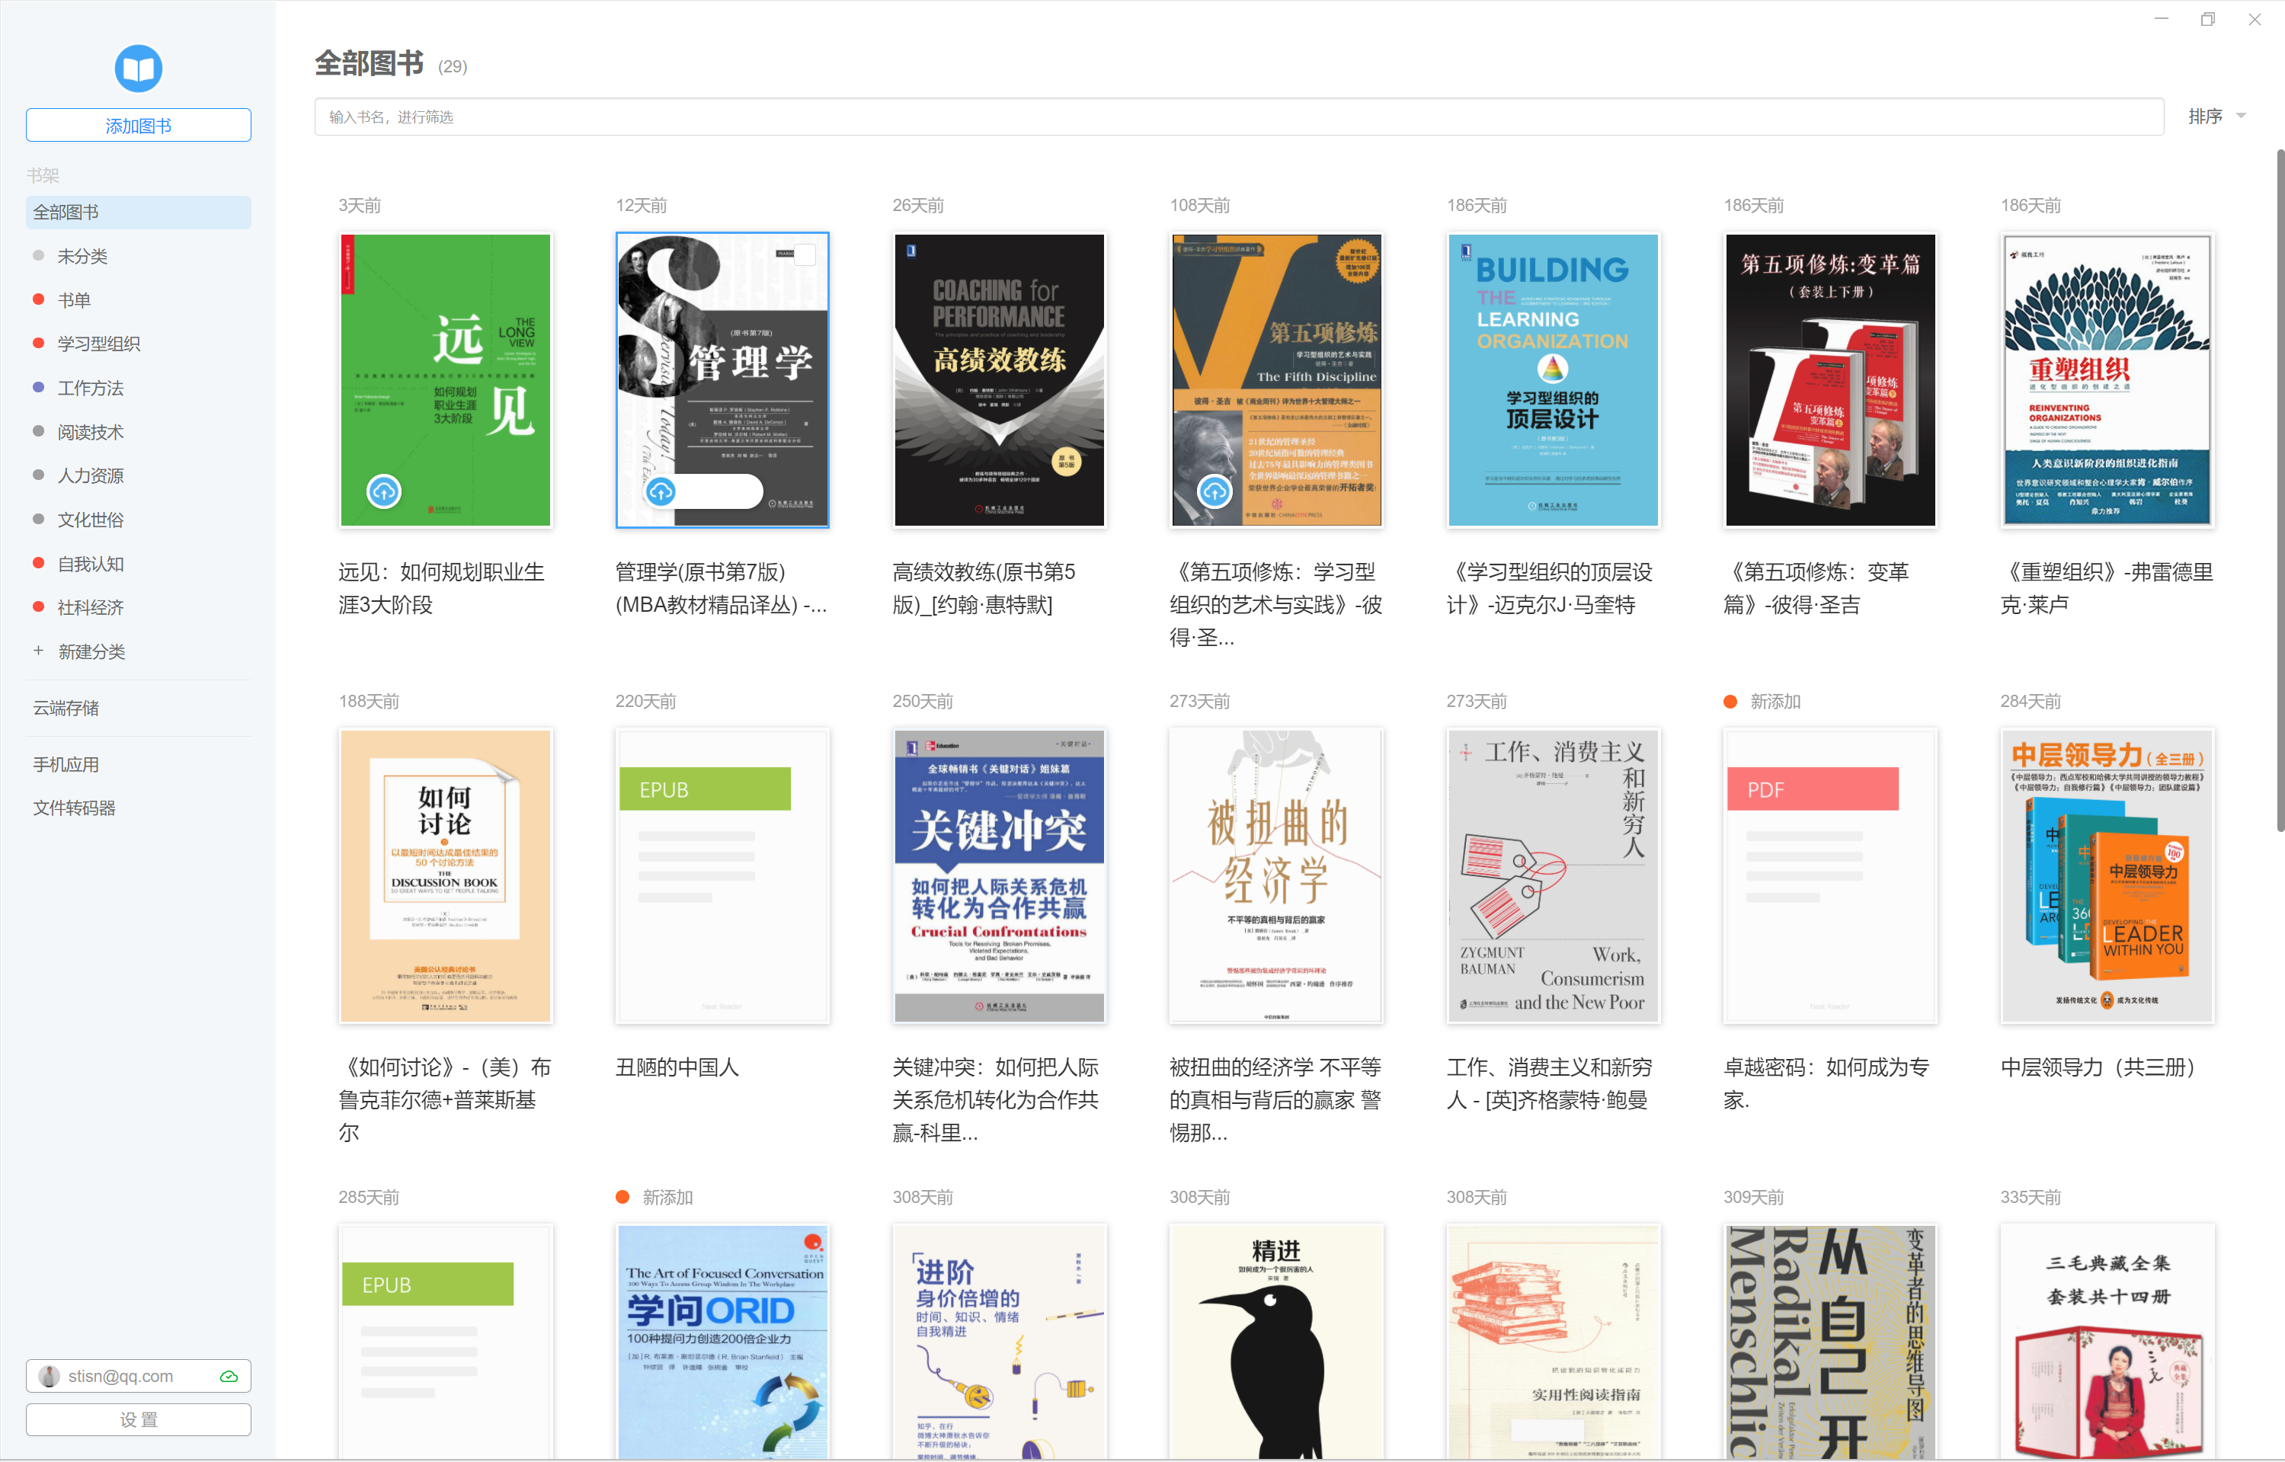The image size is (2285, 1462).
Task: Click the user avatar next to stisn@qq.com
Action: point(50,1377)
